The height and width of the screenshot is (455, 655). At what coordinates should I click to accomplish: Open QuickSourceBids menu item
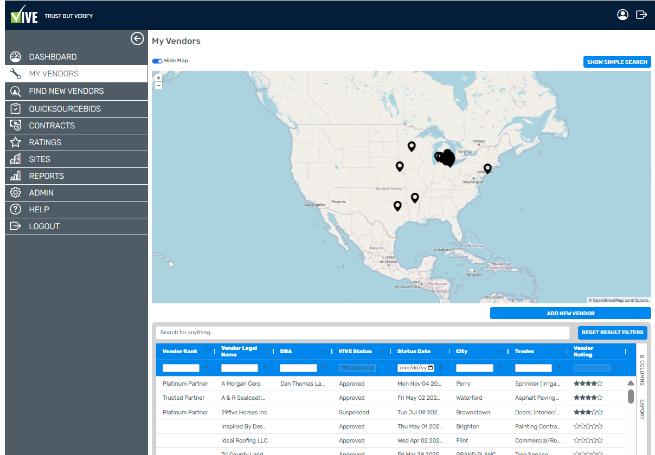coord(65,108)
